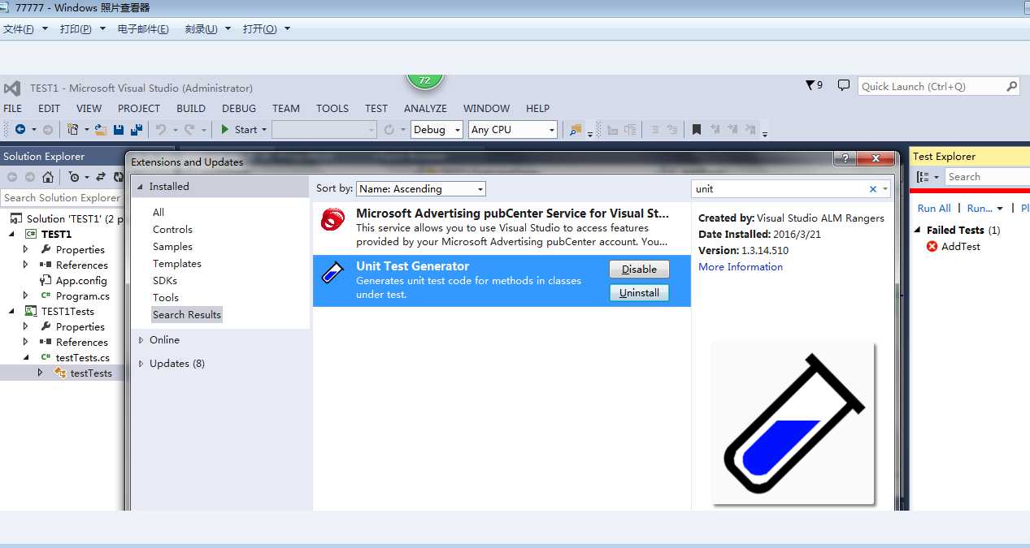Select App.config in Solution Explorer
Screen dimensions: 1030x548
(81, 280)
